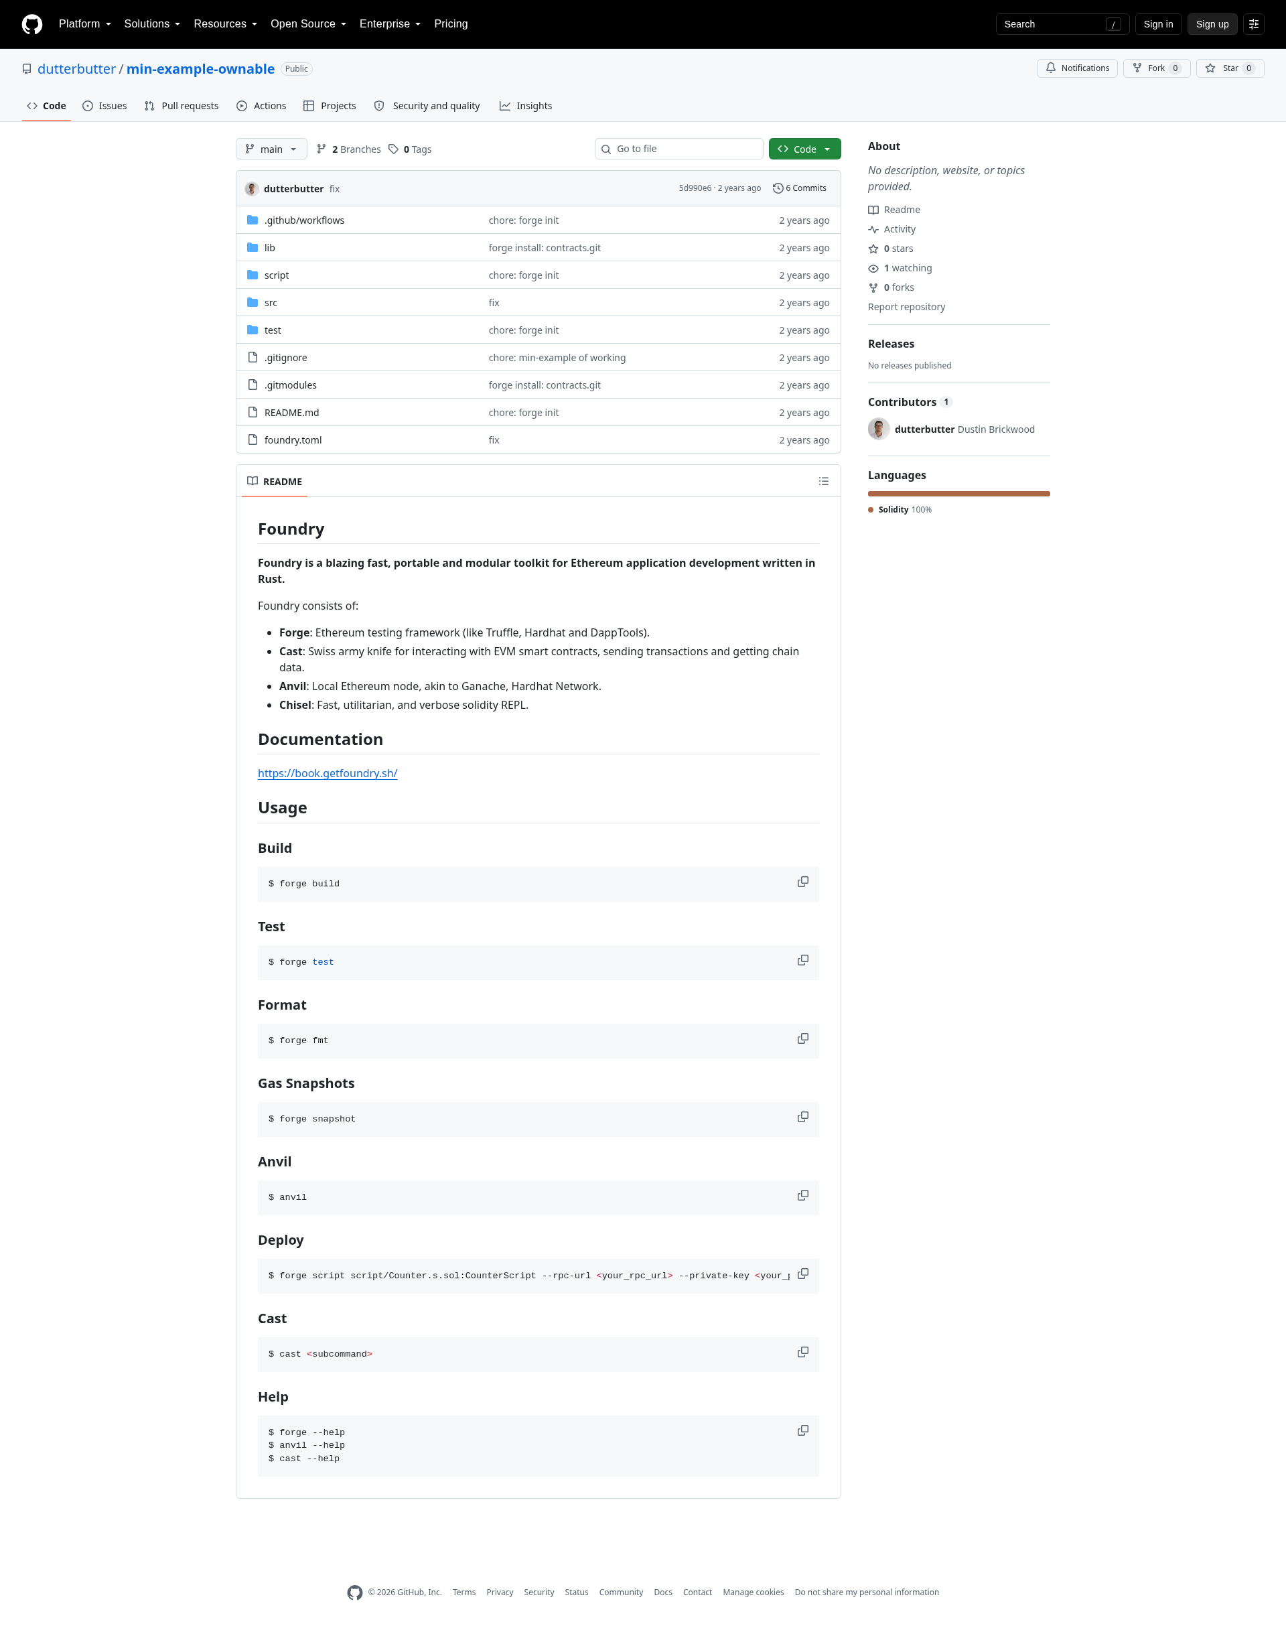Open the README.md file
The height and width of the screenshot is (1628, 1286).
(x=291, y=413)
